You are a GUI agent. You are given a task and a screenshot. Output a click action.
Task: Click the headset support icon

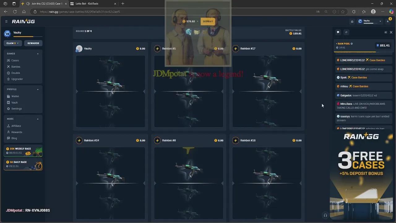pos(325,215)
